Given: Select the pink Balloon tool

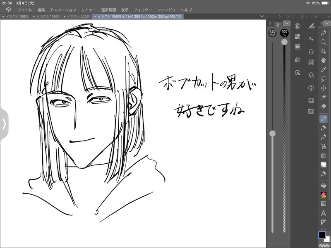Looking at the screenshot, I should 324,165.
